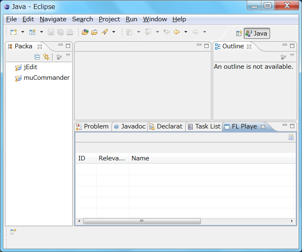The width and height of the screenshot is (302, 252).
Task: Select the muCommander project
Action: 46,78
